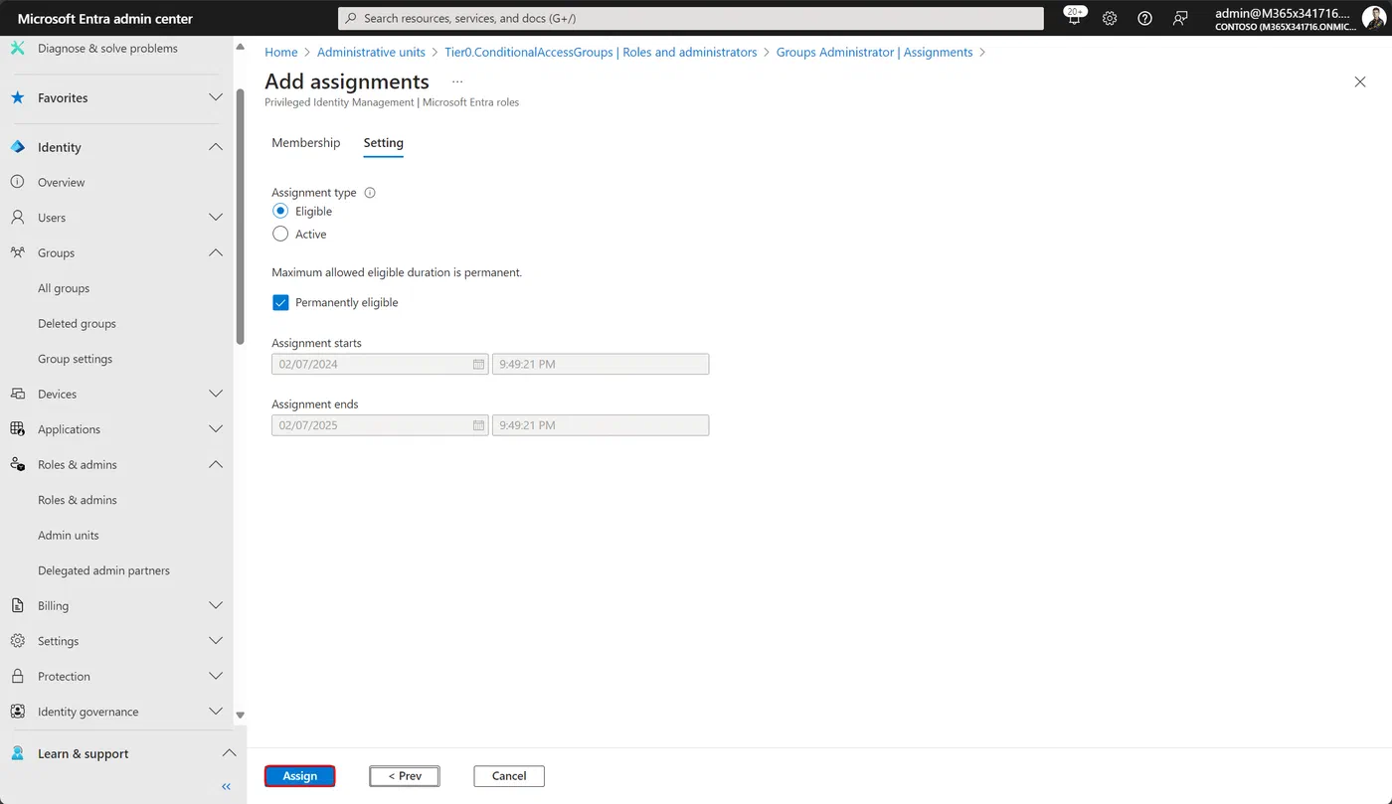Select the Setting tab
Screen dimensions: 1392x804
coord(384,143)
